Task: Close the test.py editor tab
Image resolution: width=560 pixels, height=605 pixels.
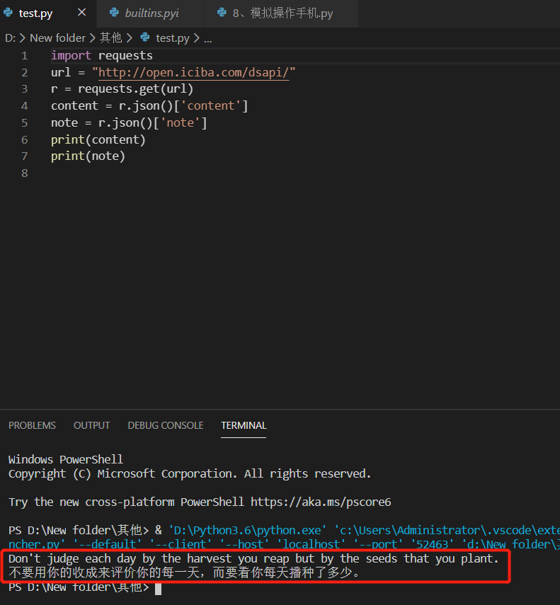Action: [x=81, y=13]
